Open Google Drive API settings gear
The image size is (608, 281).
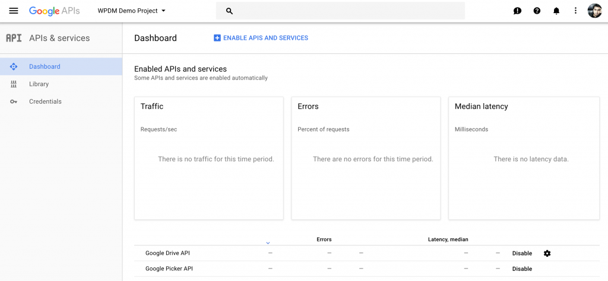tap(547, 253)
